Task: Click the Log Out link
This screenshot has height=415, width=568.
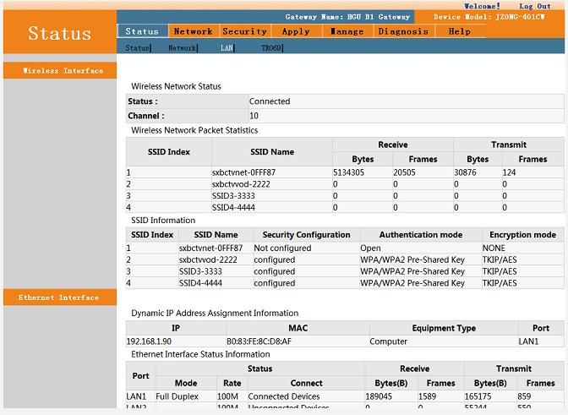Action: point(534,6)
